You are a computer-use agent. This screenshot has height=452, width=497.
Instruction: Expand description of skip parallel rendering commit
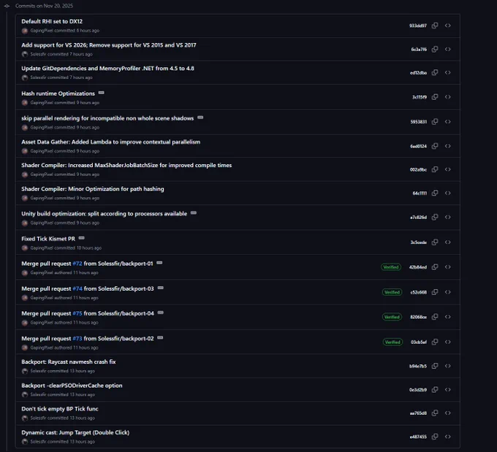tap(200, 118)
